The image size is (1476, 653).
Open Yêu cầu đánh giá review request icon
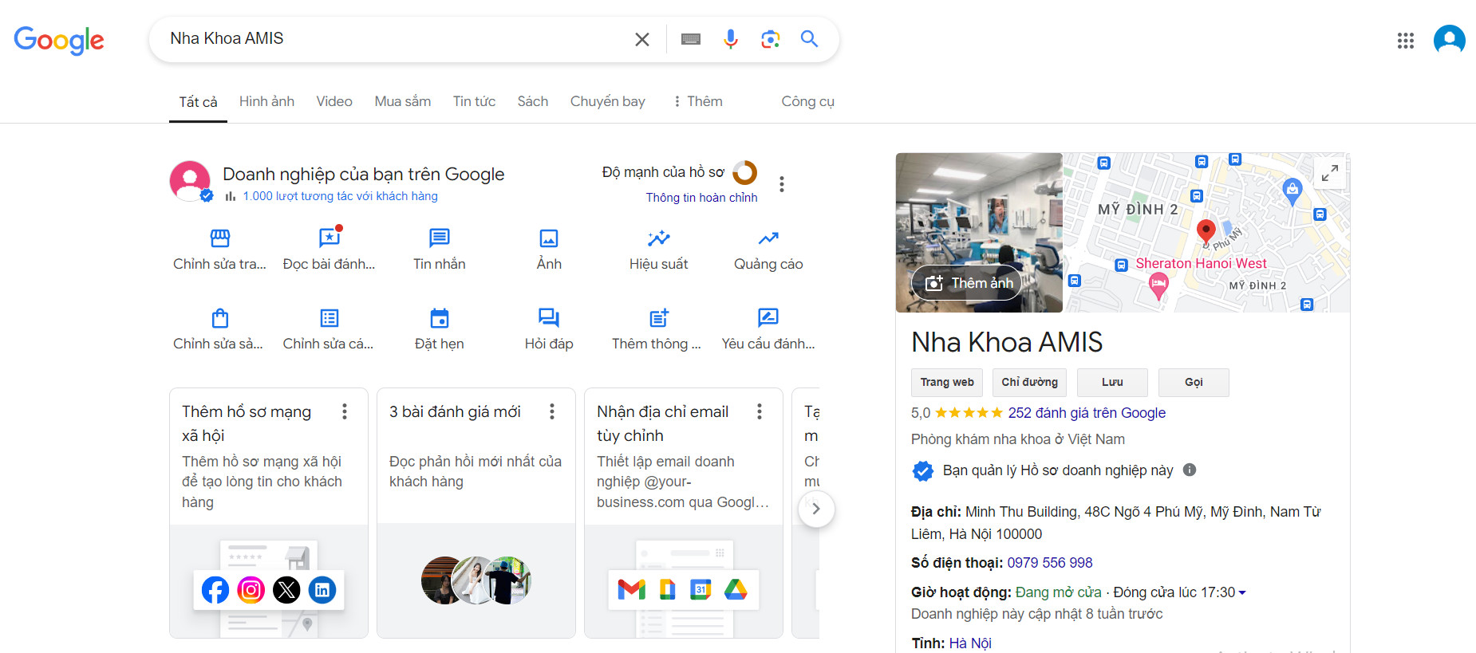(768, 317)
